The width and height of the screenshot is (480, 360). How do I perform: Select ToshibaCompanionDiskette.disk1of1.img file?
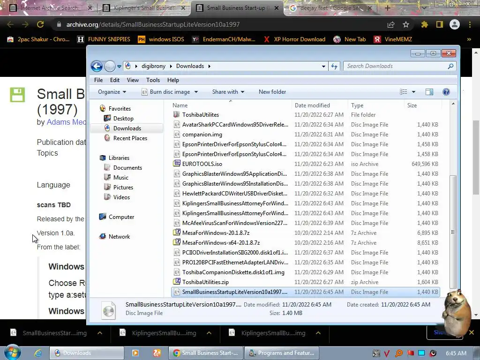[233, 272]
